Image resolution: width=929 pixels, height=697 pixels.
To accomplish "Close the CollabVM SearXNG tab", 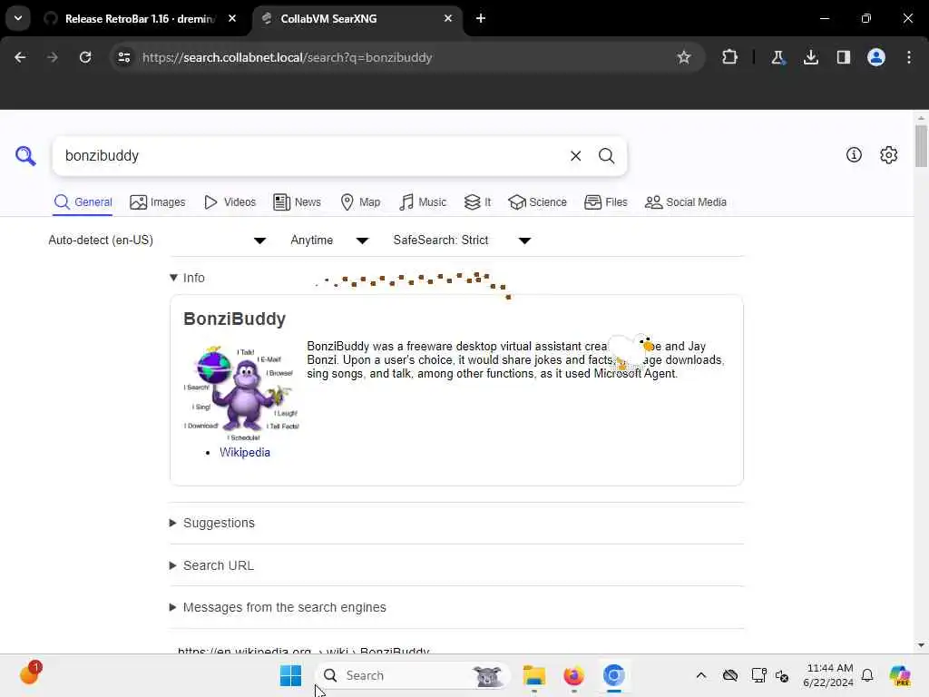I will point(448,18).
